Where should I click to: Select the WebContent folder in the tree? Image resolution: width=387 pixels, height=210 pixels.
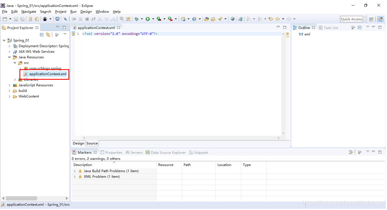coord(29,96)
